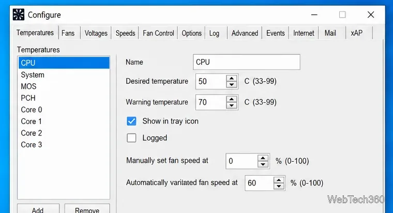The height and width of the screenshot is (213, 393).
Task: Decrease Desired temperature with down arrow
Action: click(x=232, y=84)
